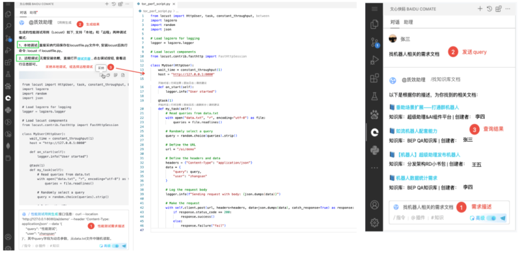Click @插件 shortcut in right chat input

coord(417,218)
